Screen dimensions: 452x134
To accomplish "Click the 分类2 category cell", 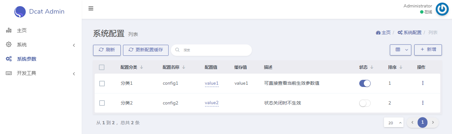I will (x=127, y=103).
